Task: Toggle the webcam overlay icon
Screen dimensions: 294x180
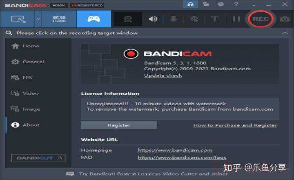Action: coord(128,19)
